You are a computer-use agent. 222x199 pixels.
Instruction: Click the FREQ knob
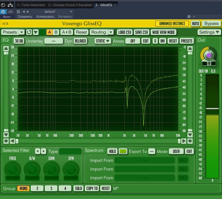(12, 169)
